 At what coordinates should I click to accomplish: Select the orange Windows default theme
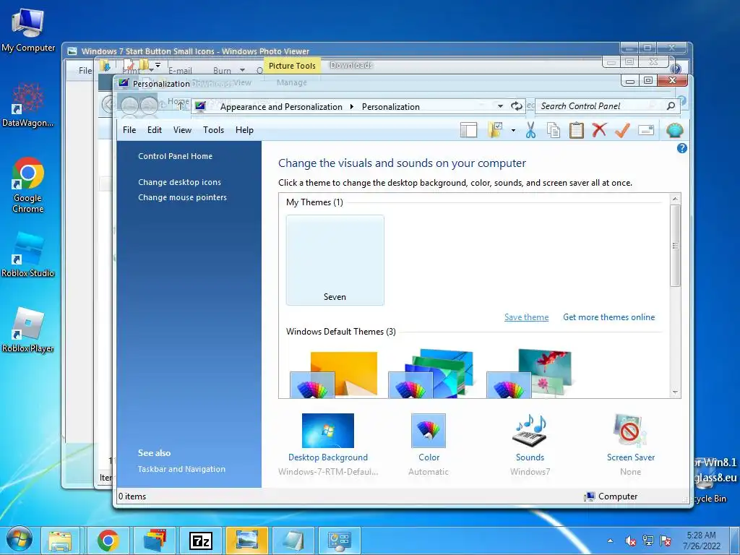tap(334, 374)
